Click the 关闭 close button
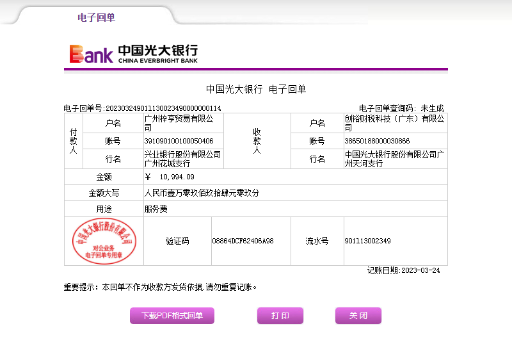Image resolution: width=512 pixels, height=342 pixels. 358,316
